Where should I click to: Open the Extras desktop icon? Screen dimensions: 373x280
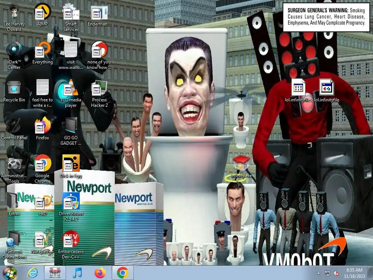pos(14,204)
